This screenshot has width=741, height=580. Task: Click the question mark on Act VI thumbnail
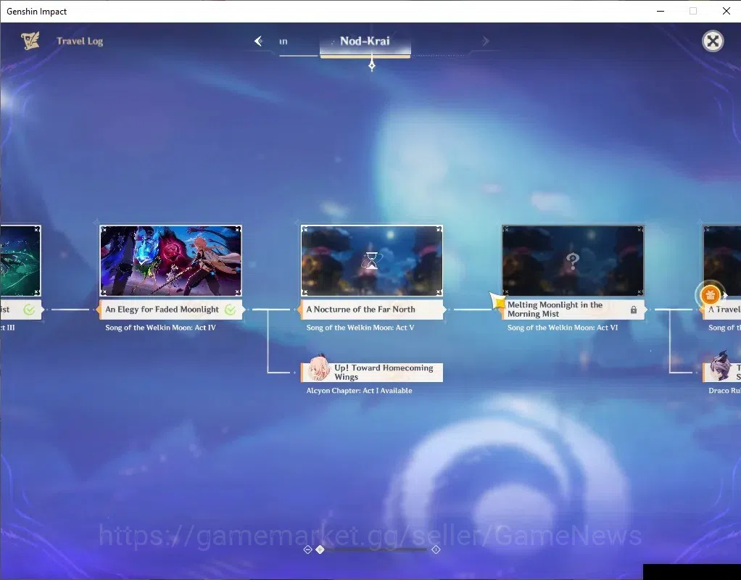572,260
